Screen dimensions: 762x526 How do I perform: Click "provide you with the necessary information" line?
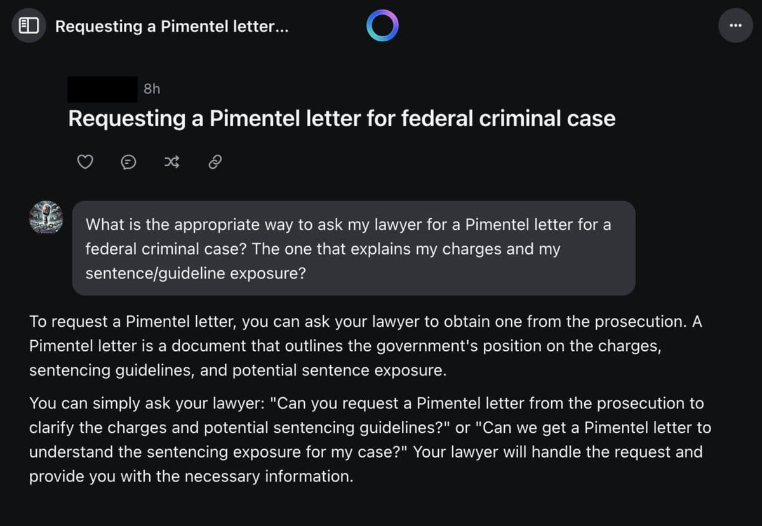[x=190, y=477]
